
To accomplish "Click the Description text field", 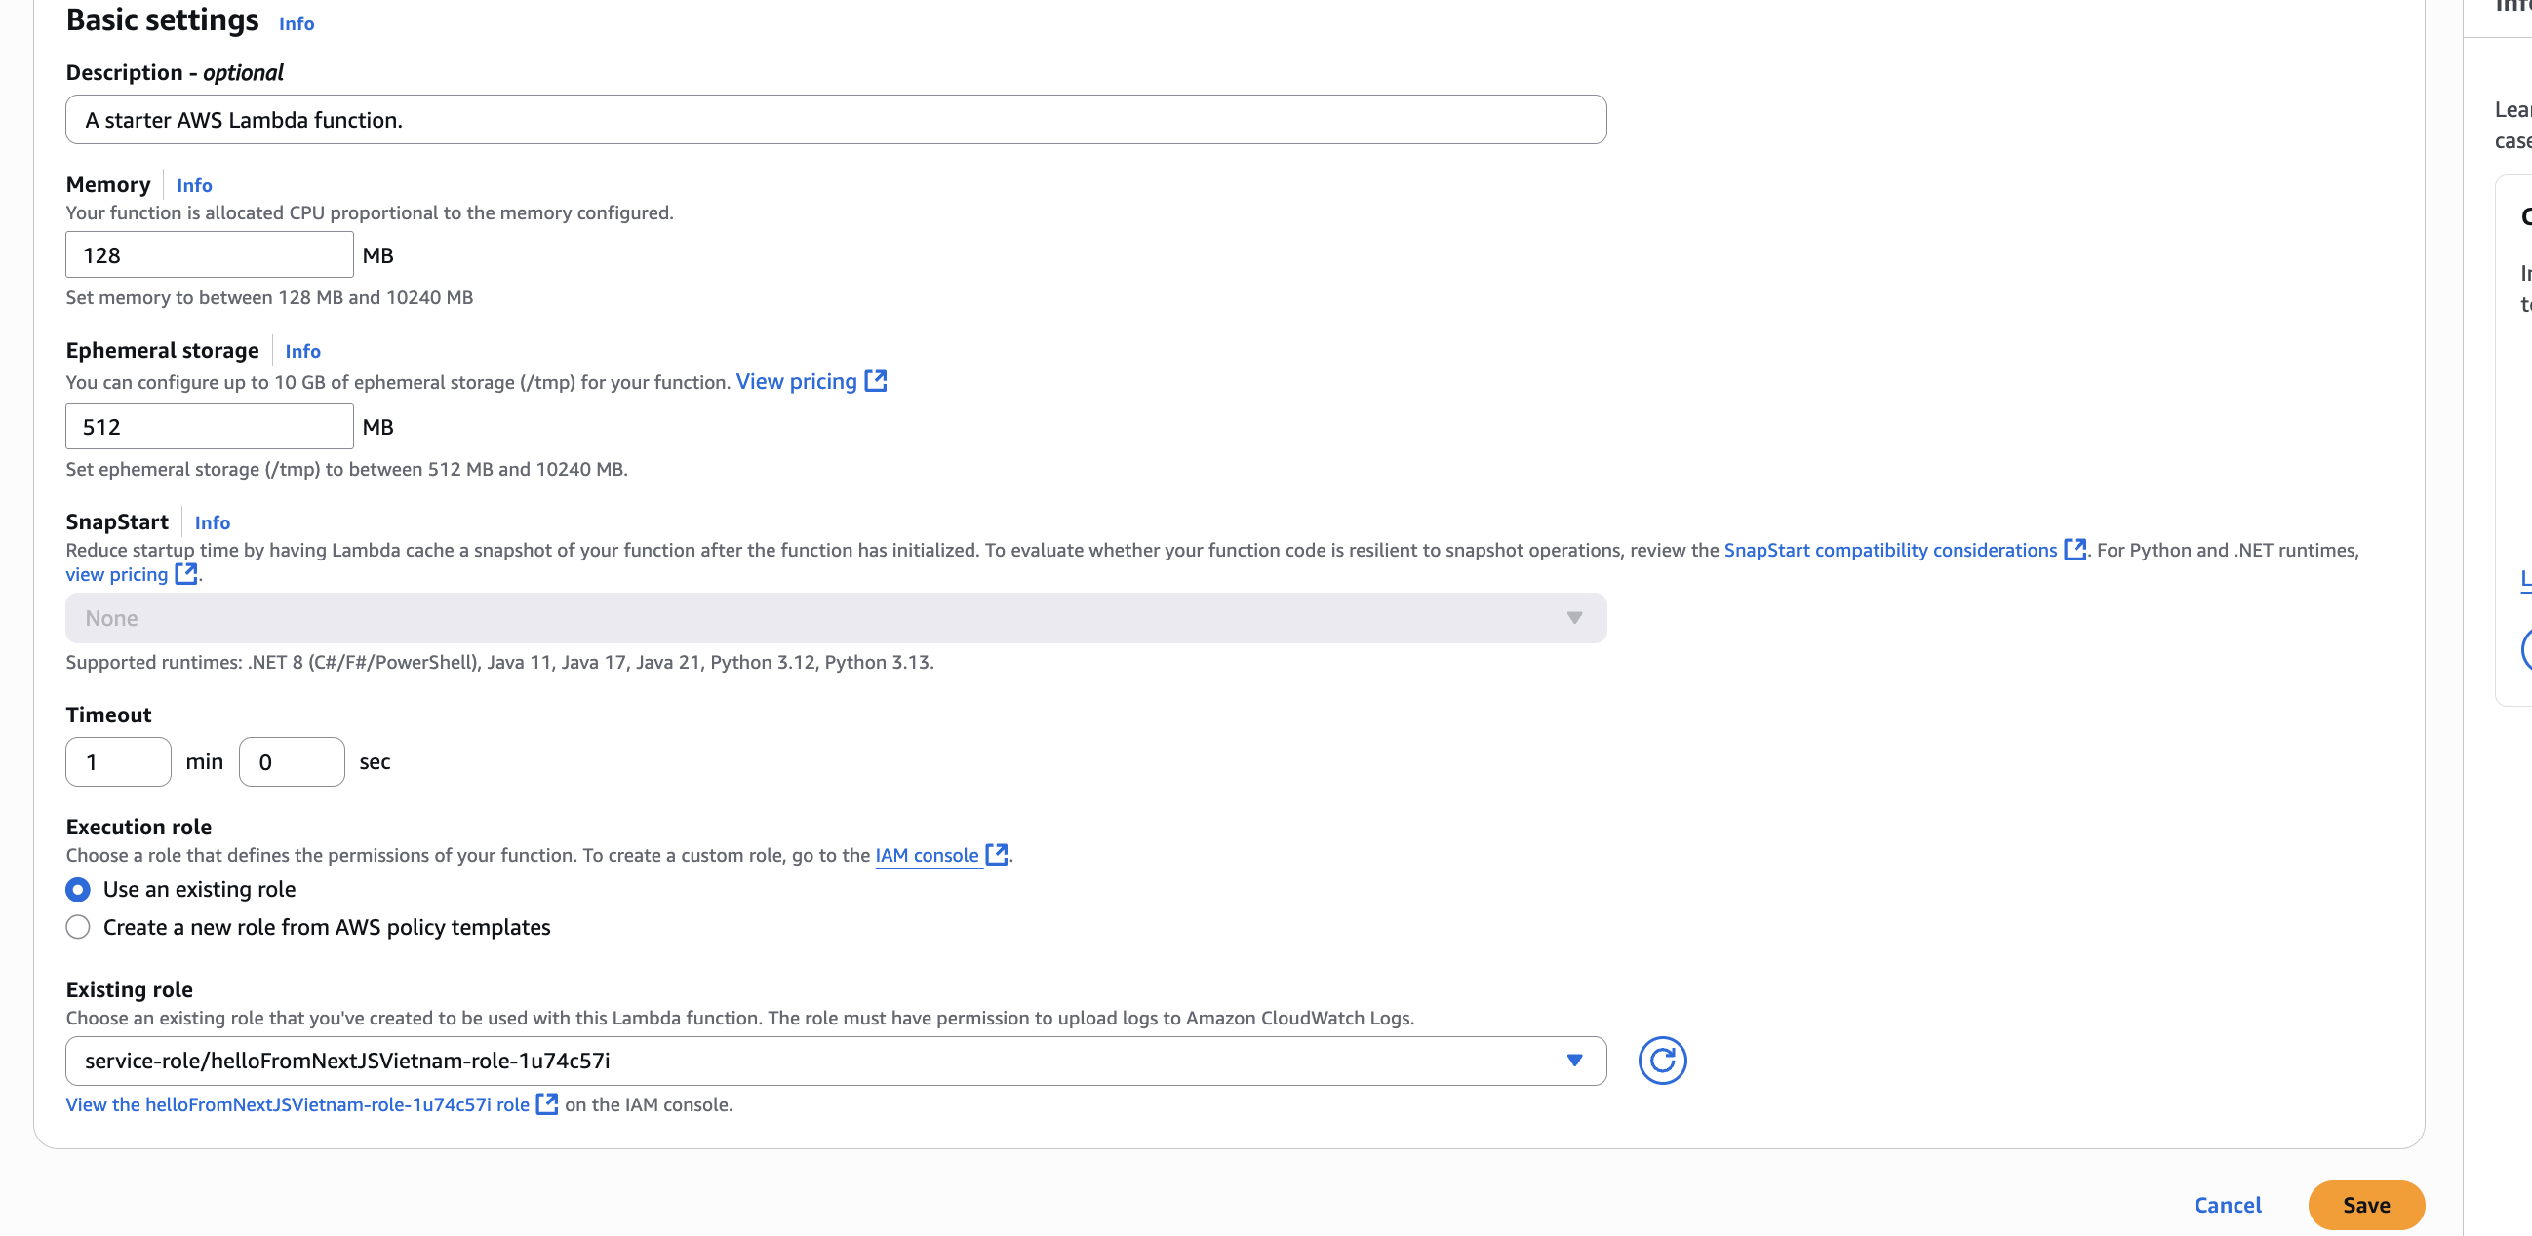I will click(x=836, y=120).
